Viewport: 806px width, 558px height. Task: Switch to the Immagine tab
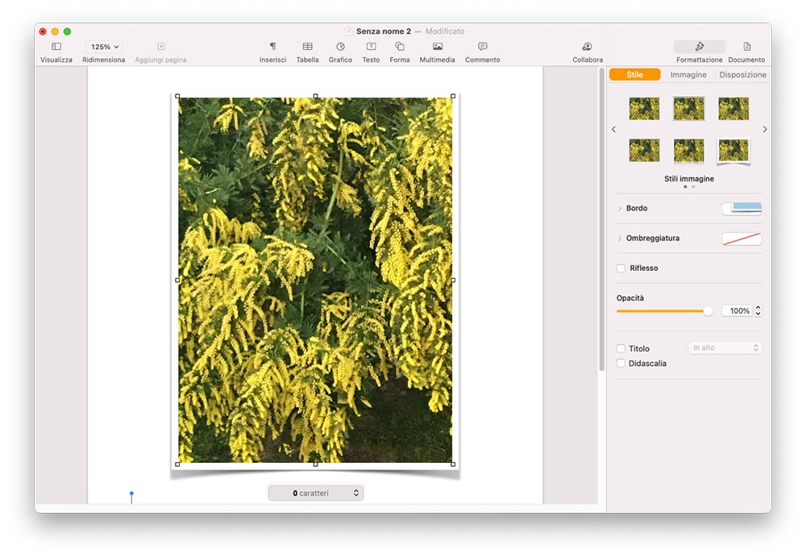688,74
